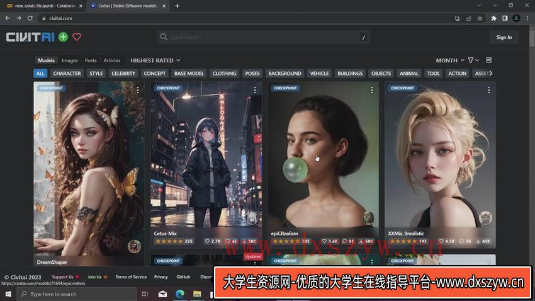Screen dimensions: 535x301
Task: Select the VEHICLE category tag
Action: coord(319,74)
